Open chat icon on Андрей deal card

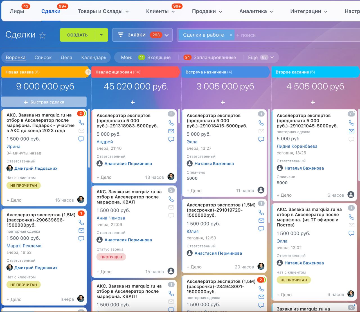pyautogui.click(x=171, y=139)
